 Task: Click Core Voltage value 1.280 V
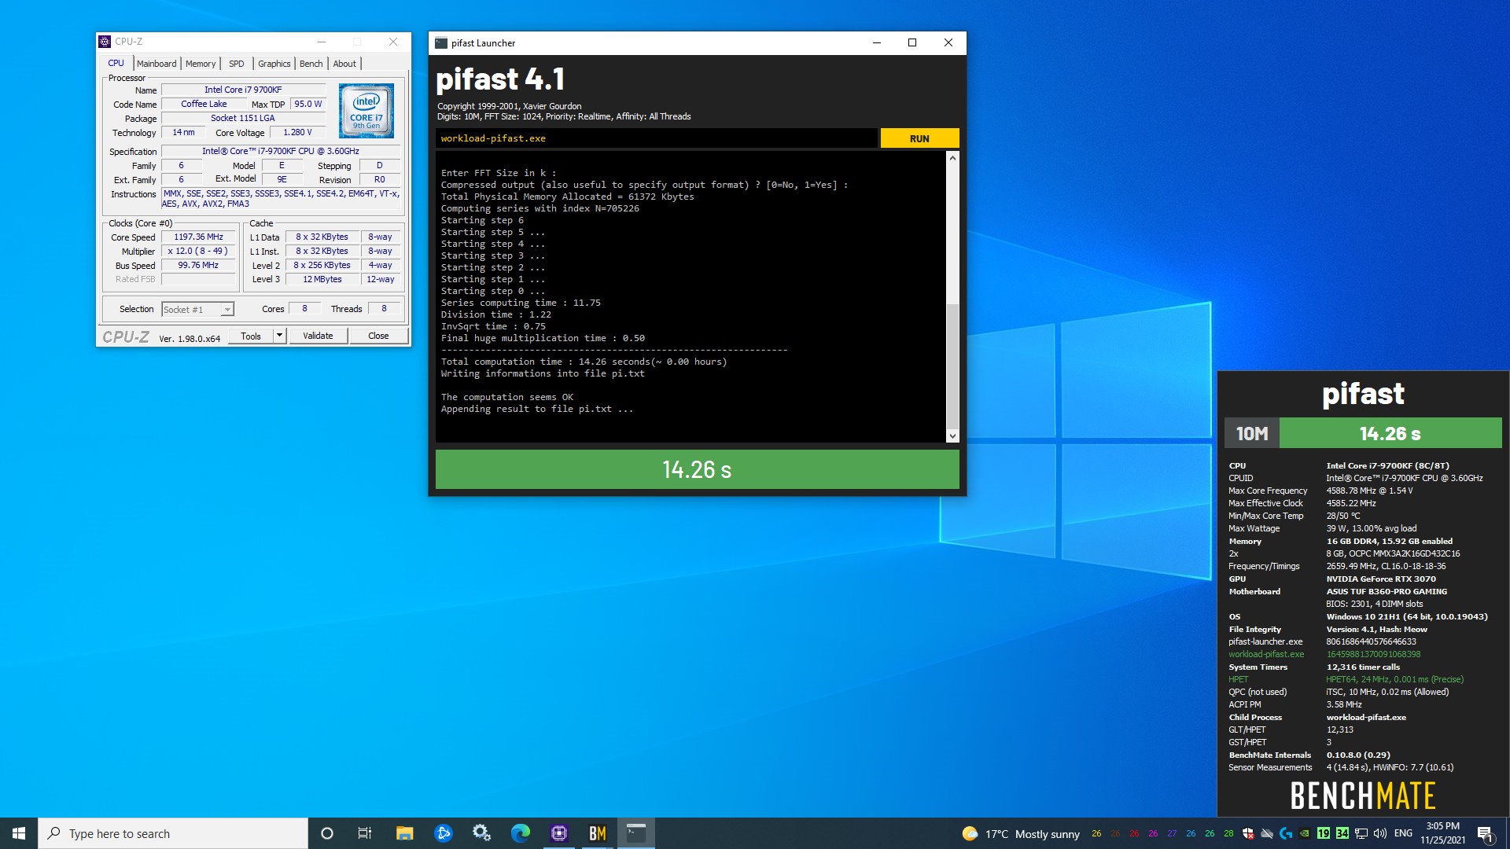[297, 133]
